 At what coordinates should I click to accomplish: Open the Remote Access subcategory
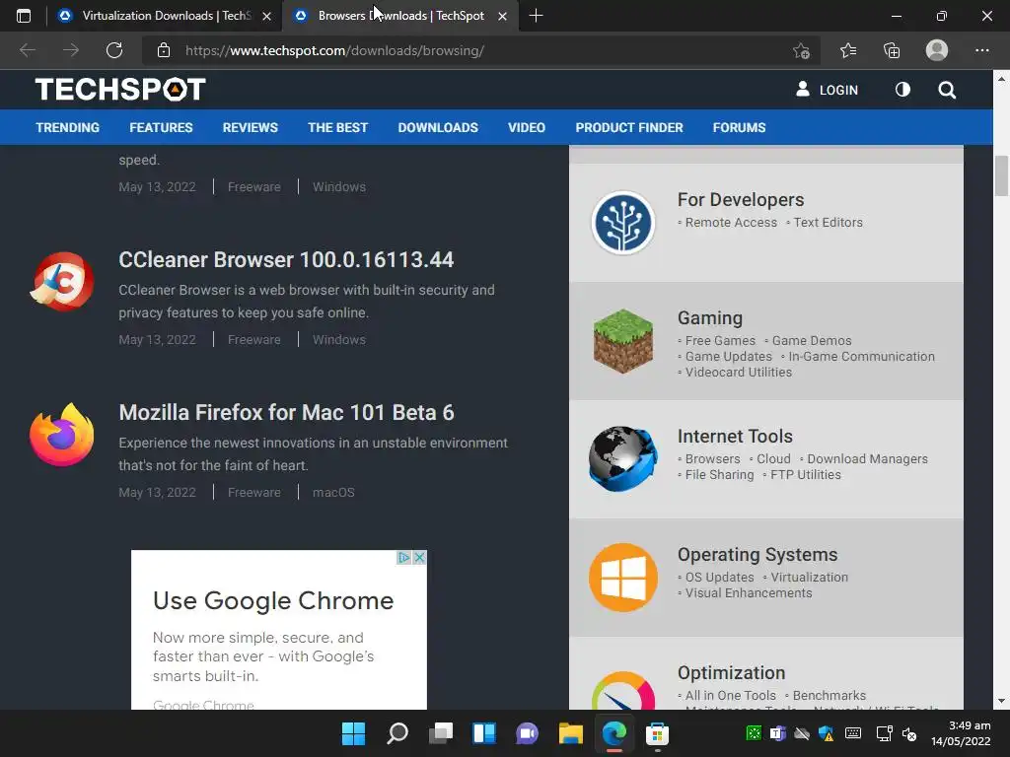tap(731, 222)
